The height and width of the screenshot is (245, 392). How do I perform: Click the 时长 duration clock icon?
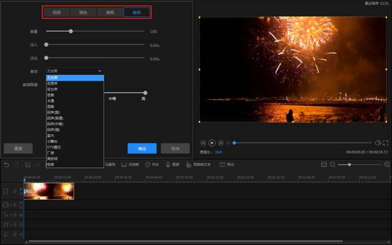coord(148,164)
